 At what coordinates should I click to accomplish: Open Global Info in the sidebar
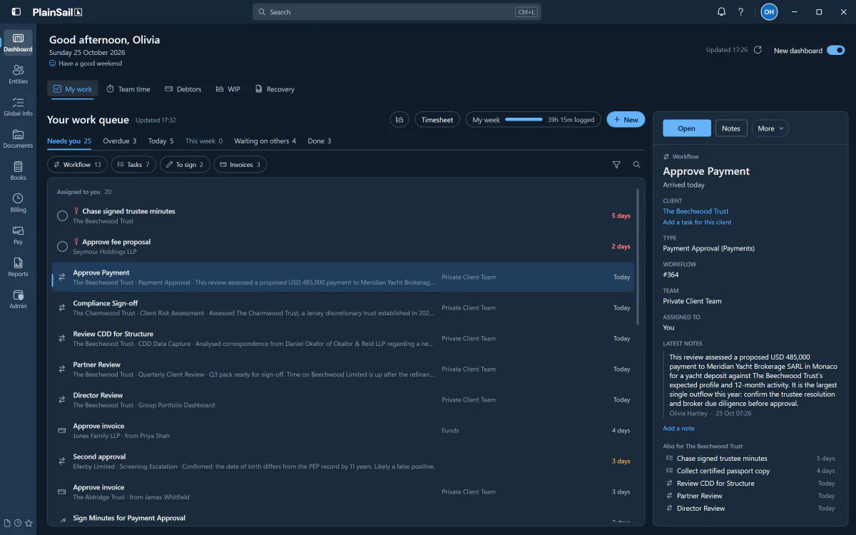(19, 107)
